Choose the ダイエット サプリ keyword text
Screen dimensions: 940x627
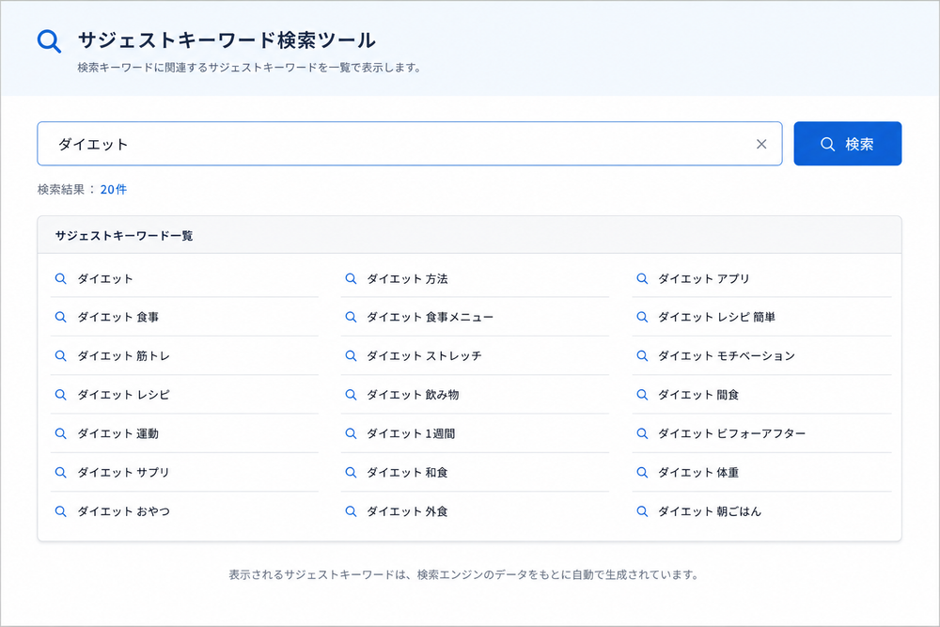[123, 472]
